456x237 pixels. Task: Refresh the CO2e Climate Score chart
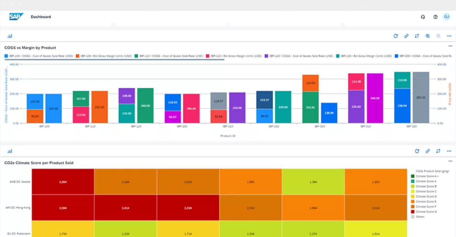(x=417, y=151)
